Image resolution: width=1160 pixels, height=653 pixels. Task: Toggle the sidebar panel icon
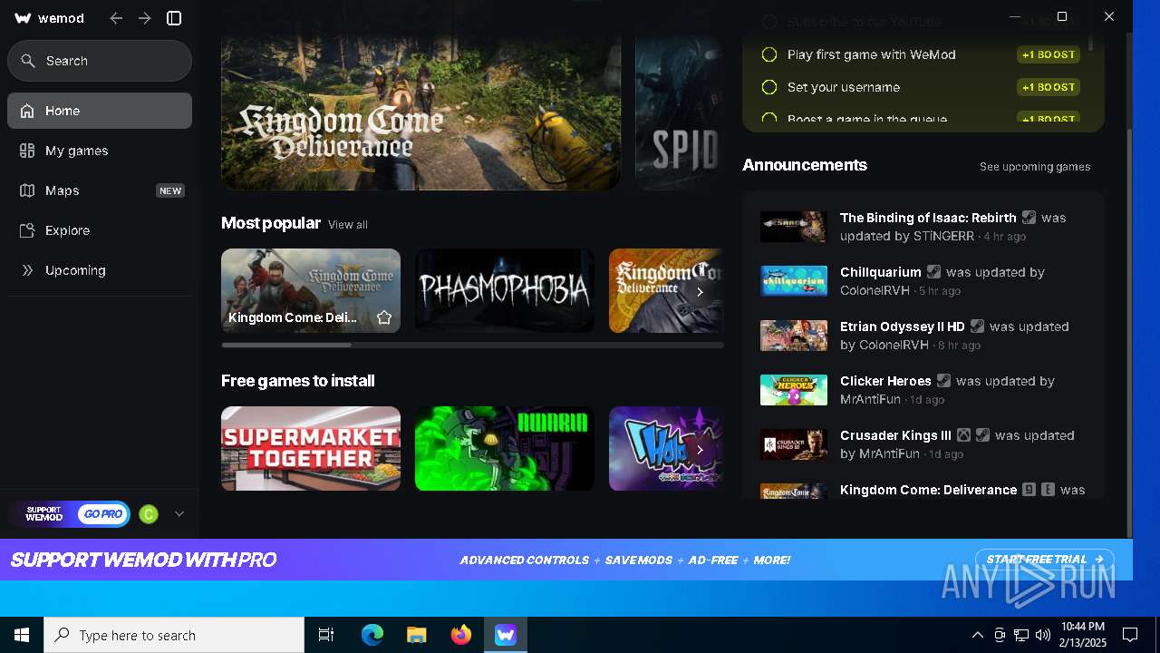point(175,18)
